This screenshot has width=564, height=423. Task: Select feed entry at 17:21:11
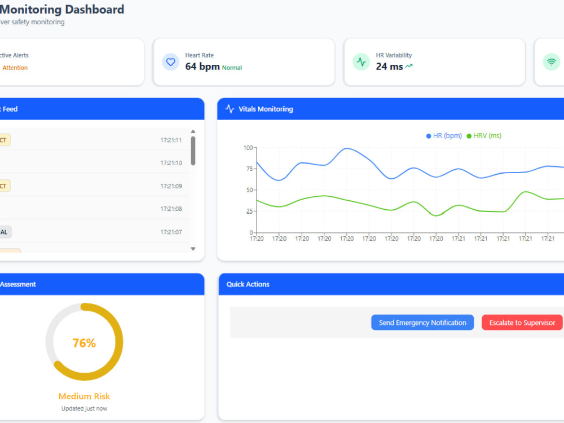point(94,140)
